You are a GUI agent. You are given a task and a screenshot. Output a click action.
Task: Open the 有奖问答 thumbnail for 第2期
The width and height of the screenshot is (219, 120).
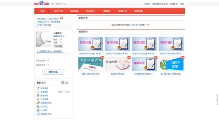[117, 44]
